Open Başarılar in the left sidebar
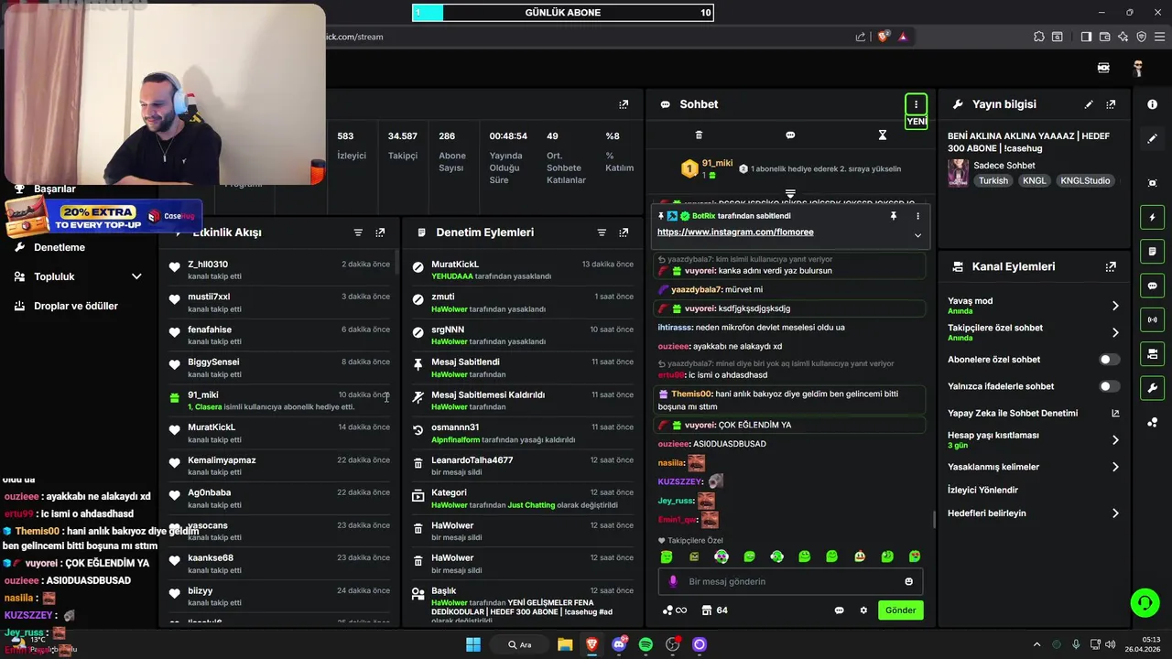The image size is (1172, 659). (55, 189)
